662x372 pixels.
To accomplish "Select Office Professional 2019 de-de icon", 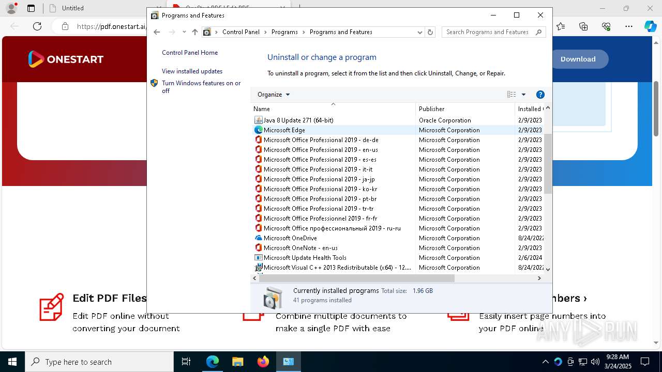I will click(x=259, y=140).
